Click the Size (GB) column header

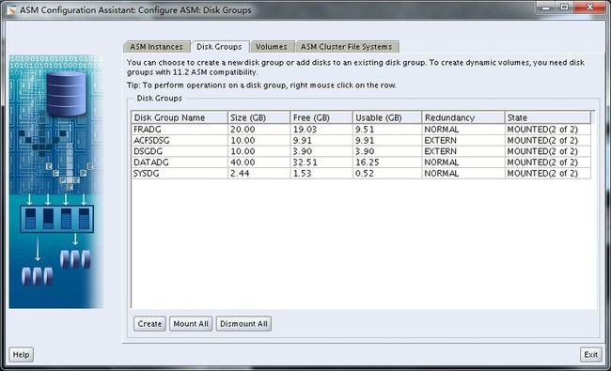259,117
